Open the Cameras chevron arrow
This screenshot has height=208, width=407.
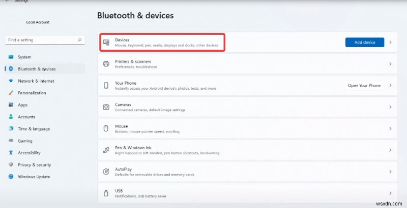[390, 107]
